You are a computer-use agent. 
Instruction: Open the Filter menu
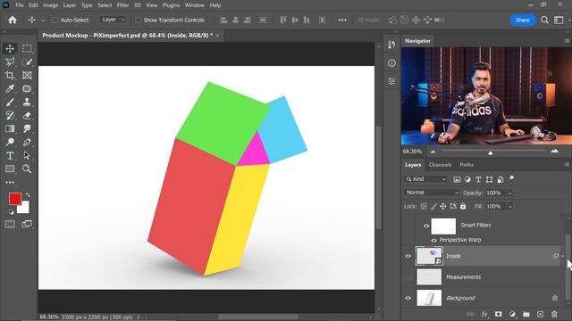(123, 5)
